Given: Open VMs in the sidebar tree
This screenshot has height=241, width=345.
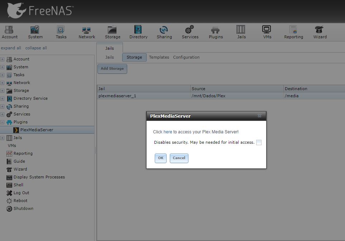Looking at the screenshot, I should point(12,146).
